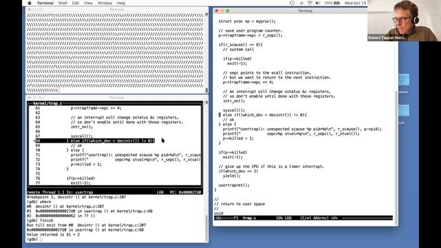441x248 pixels.
Task: Click line 76 'if(p->killed)' in gdb source
Action: [x=81, y=178]
